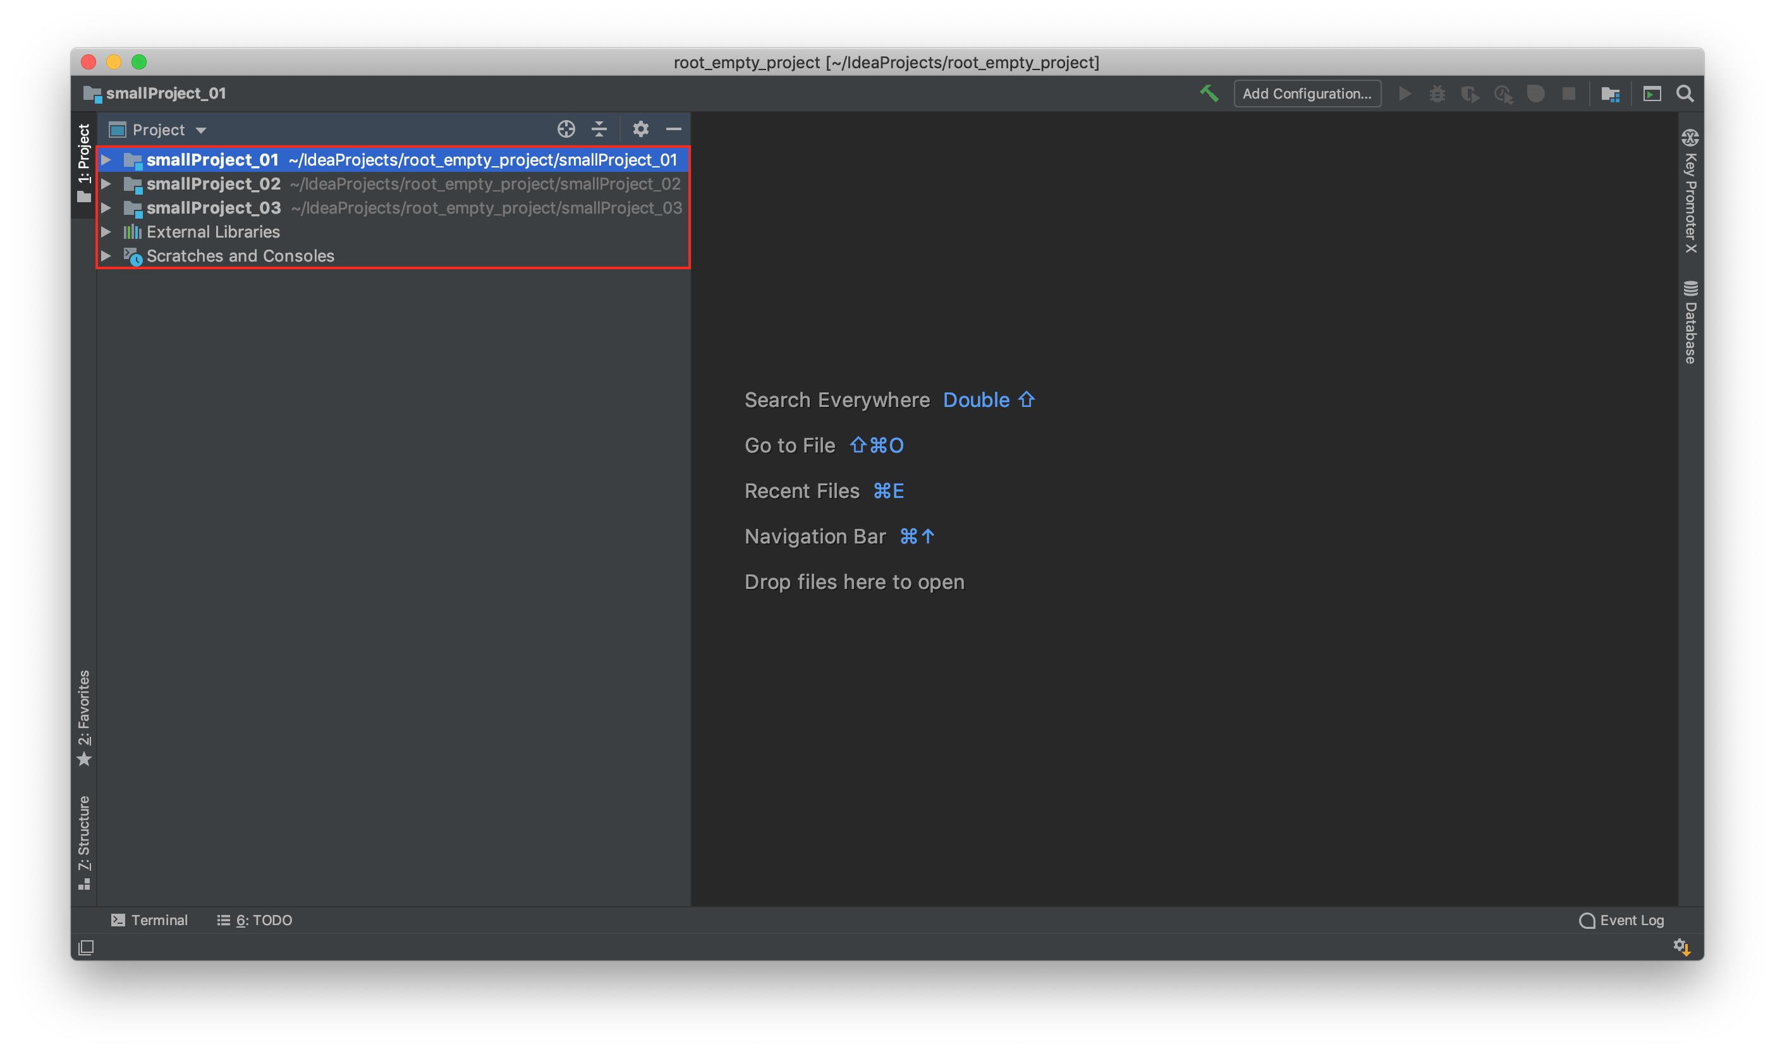Select the smallProject_03 row
1775x1054 pixels.
393,208
